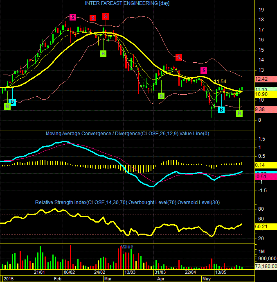Click the 1M volume axis label

261,251
